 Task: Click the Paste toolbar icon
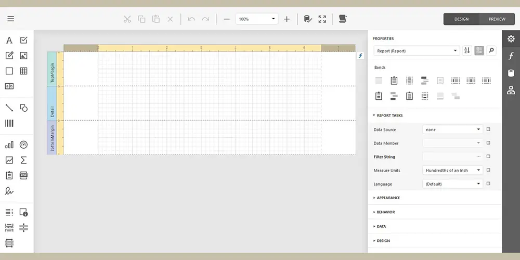tap(156, 19)
